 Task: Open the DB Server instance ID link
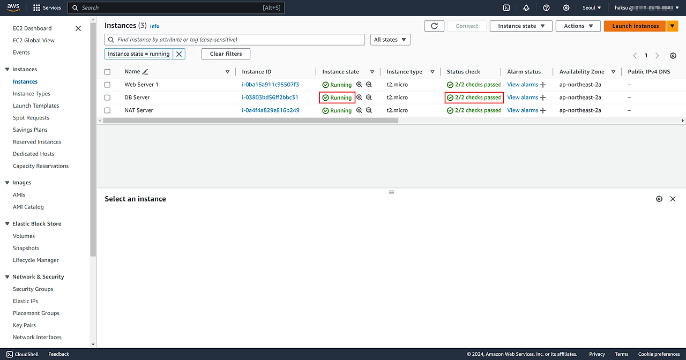[270, 97]
